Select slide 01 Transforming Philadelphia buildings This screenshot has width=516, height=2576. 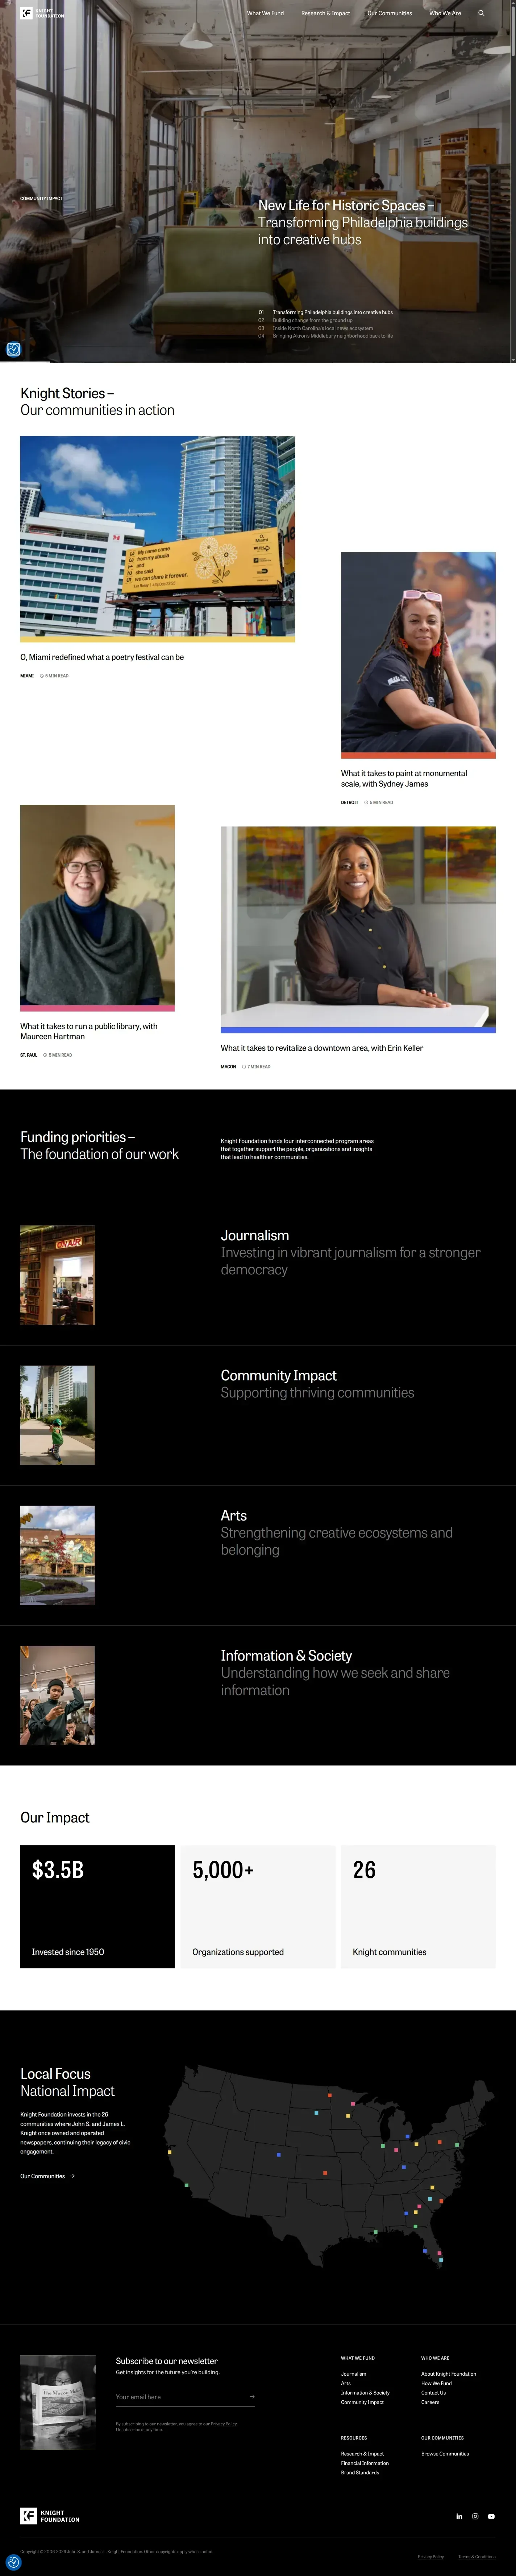point(325,312)
